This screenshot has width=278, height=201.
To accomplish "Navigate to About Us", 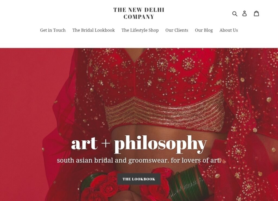I will pyautogui.click(x=229, y=30).
